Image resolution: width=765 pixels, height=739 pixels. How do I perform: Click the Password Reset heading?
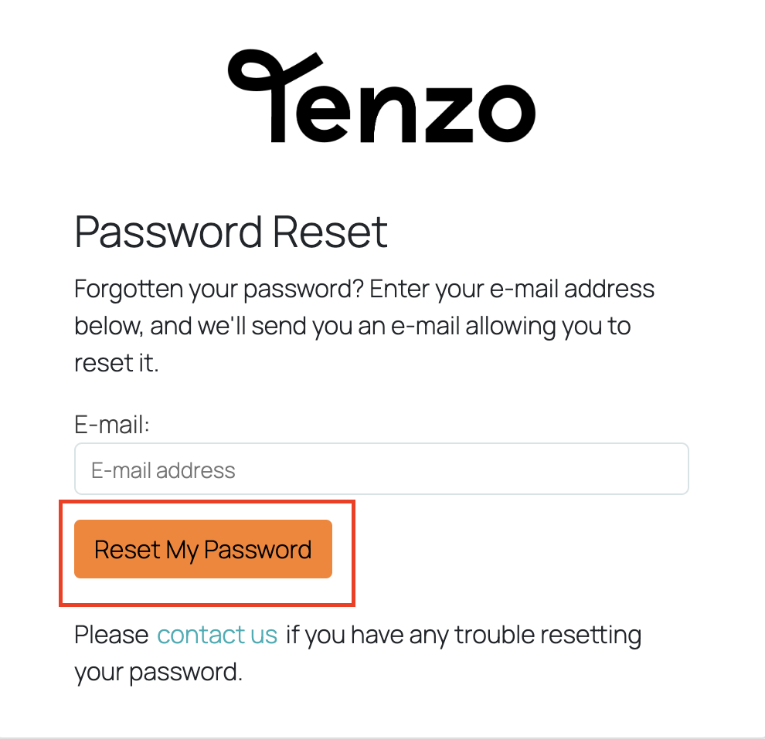[231, 232]
